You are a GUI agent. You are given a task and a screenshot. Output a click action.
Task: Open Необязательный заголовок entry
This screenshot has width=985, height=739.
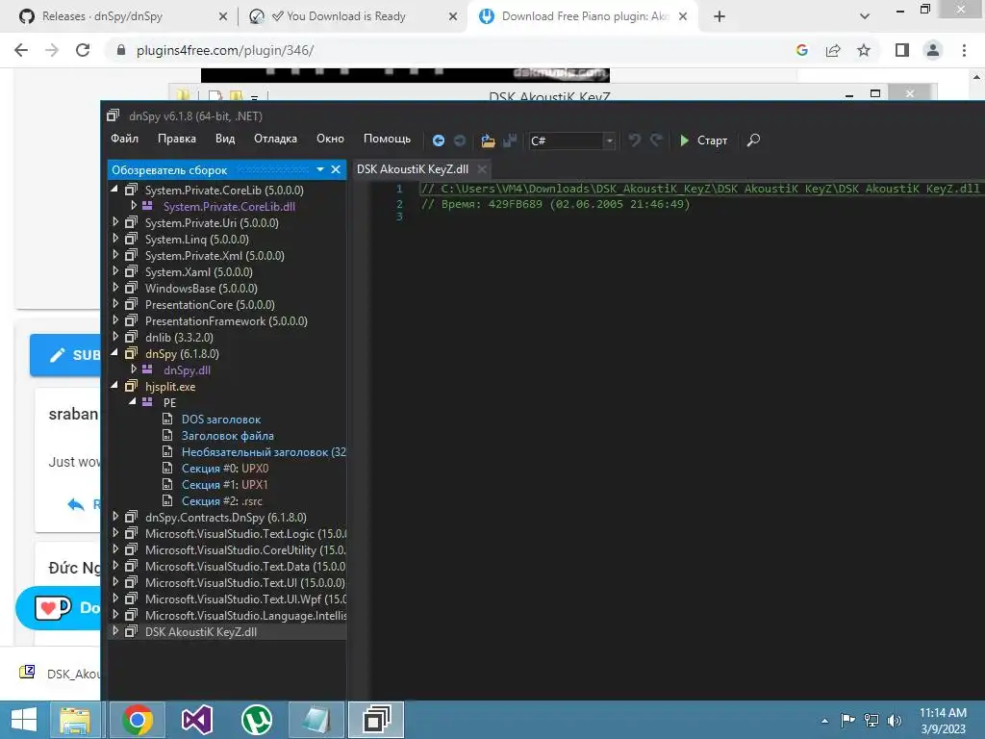264,452
